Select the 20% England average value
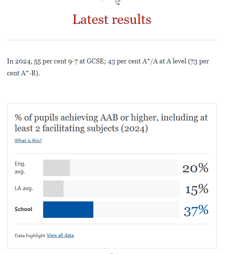 196,168
